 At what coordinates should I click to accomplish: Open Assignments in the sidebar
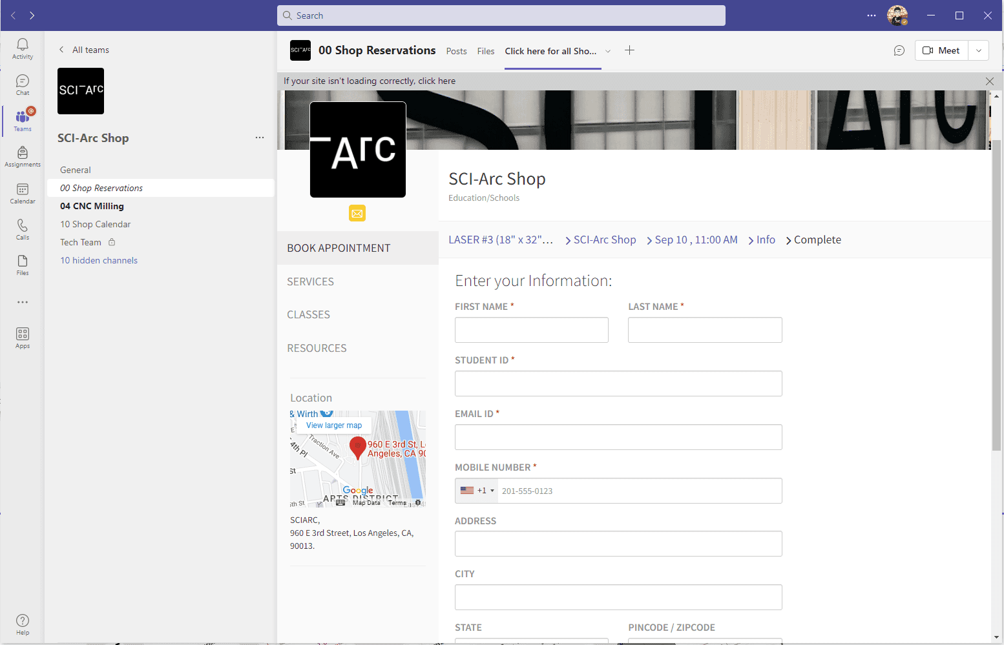23,157
